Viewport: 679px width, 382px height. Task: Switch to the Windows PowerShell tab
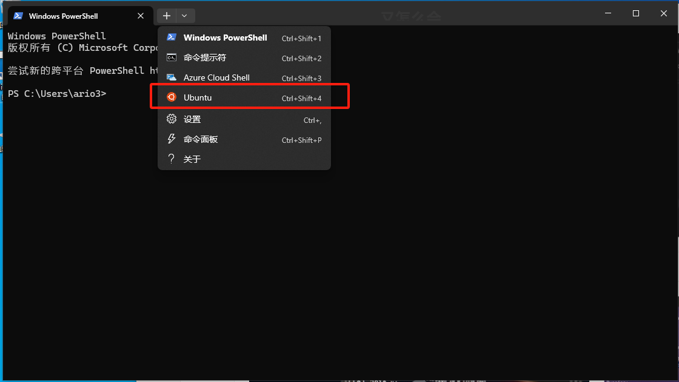[81, 16]
